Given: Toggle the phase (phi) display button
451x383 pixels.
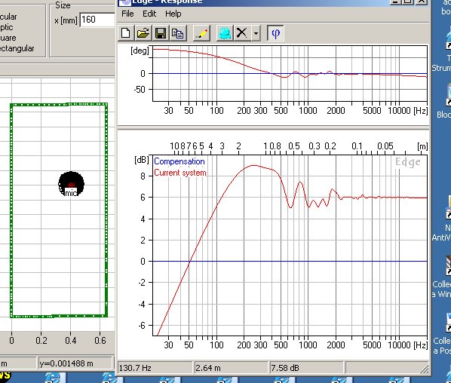Looking at the screenshot, I should pos(275,33).
